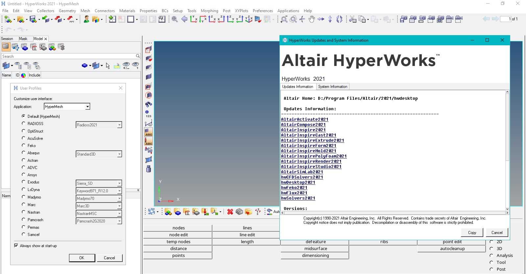Click the color wheel column header

[23, 75]
